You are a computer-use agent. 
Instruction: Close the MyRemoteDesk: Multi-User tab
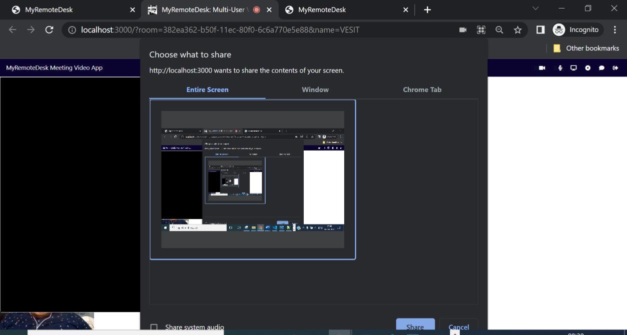(269, 9)
